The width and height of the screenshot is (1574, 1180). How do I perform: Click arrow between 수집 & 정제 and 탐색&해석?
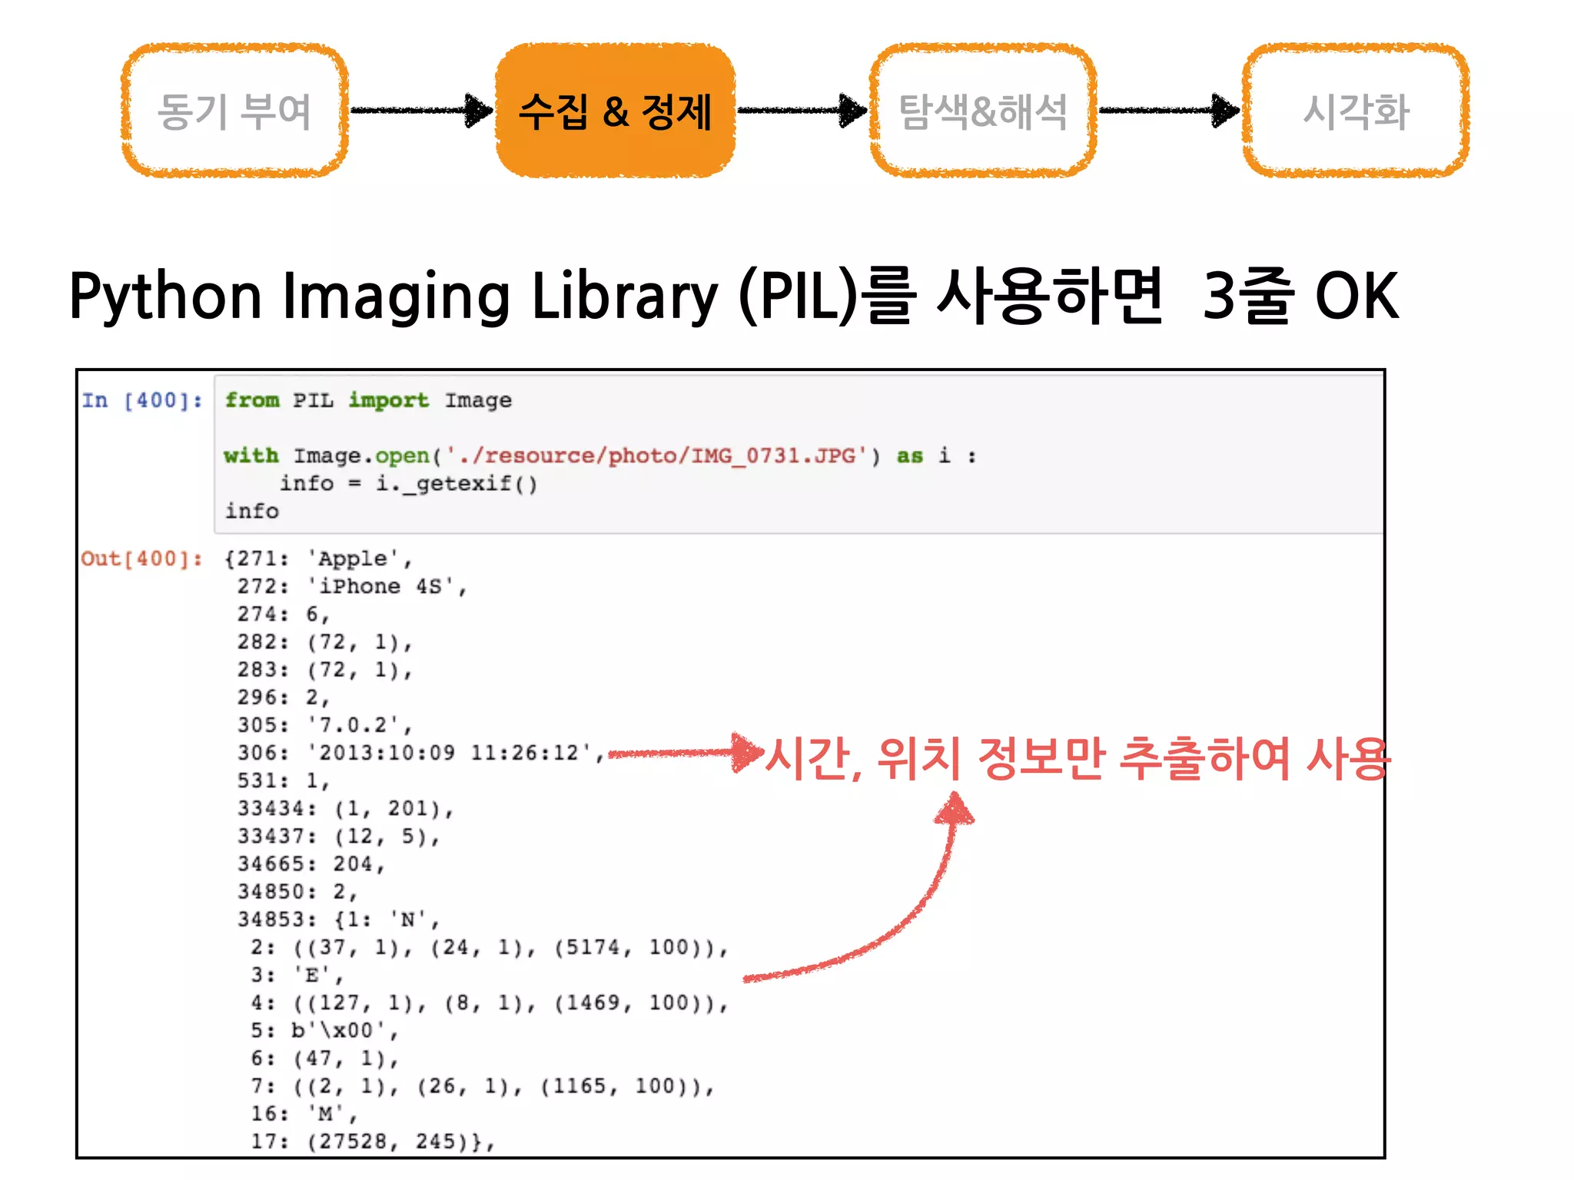click(802, 111)
